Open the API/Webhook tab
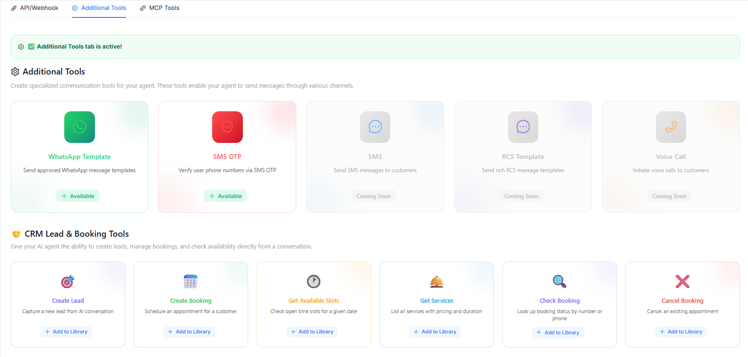 point(34,8)
